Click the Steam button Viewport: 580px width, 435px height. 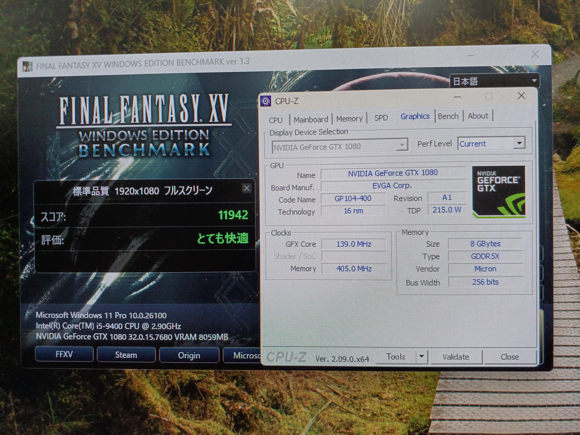pos(126,355)
